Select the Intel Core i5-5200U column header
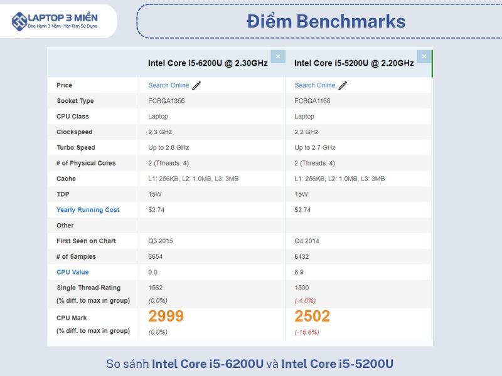This screenshot has width=502, height=376. click(x=354, y=63)
